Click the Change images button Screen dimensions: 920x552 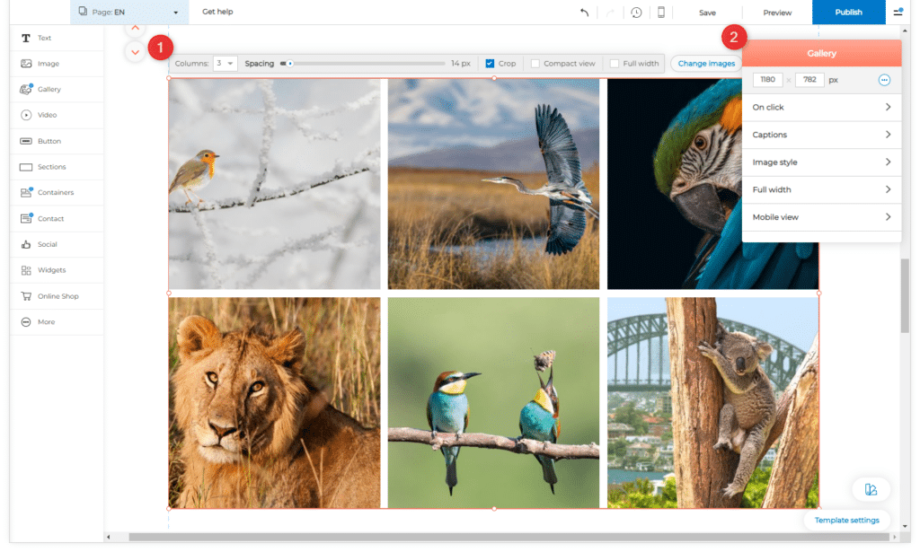[x=706, y=64]
